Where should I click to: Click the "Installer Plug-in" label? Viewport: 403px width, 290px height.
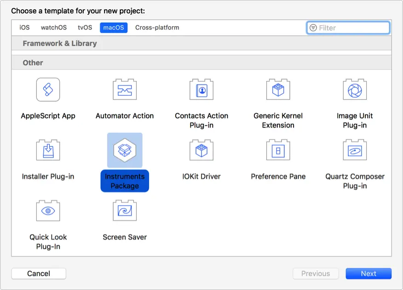click(x=48, y=177)
